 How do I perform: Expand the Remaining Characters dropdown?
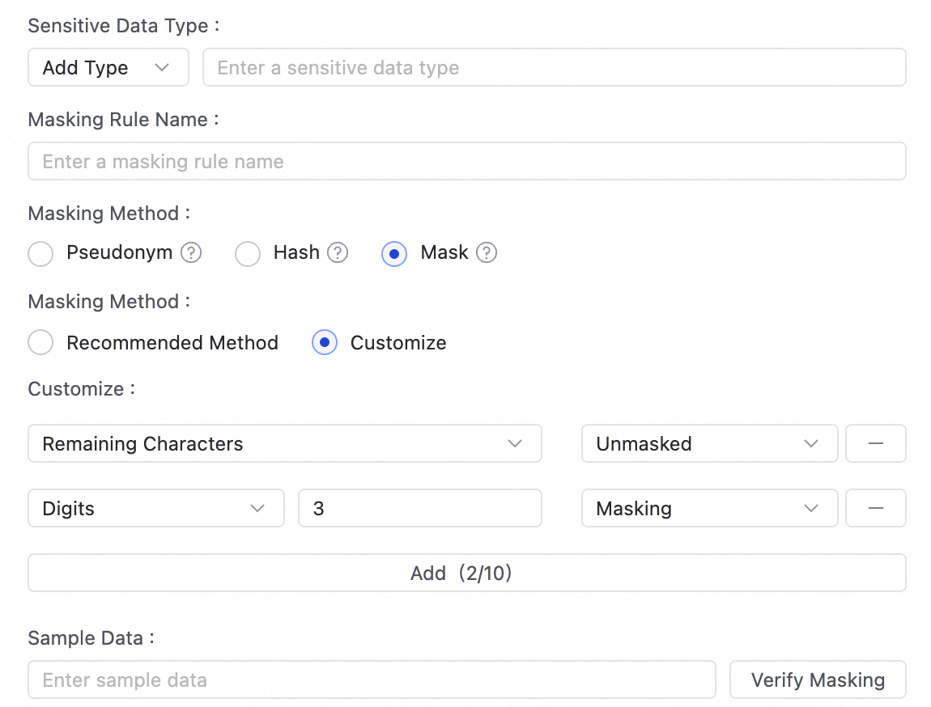(x=284, y=443)
